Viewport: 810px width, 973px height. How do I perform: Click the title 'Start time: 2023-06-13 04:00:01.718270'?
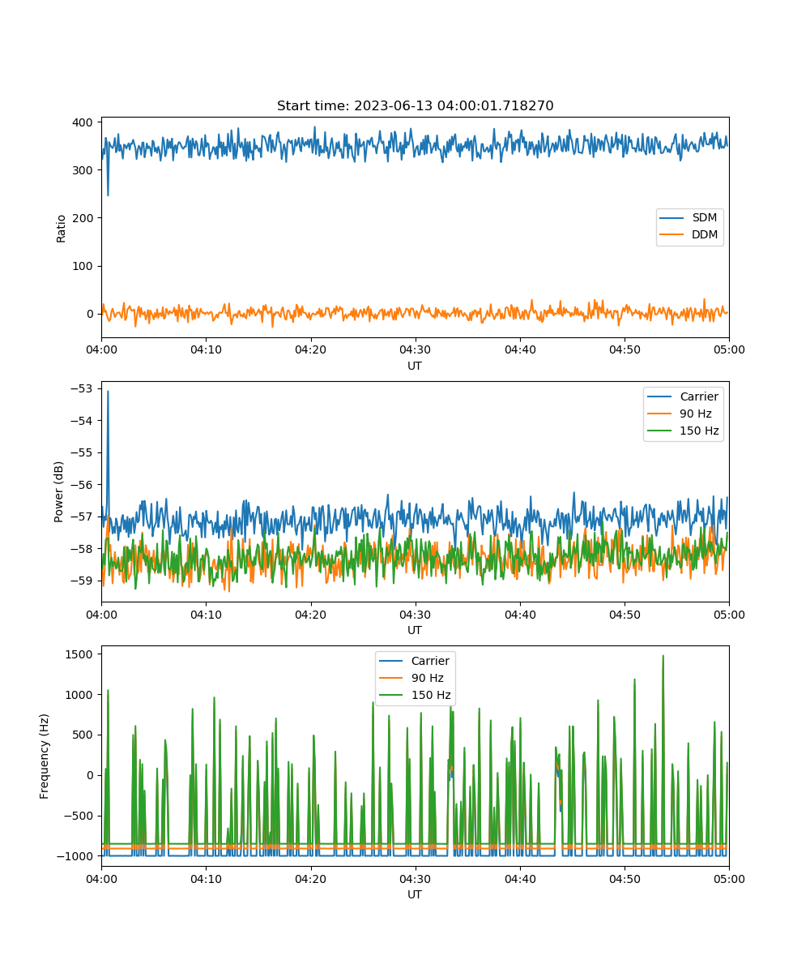[x=415, y=106]
